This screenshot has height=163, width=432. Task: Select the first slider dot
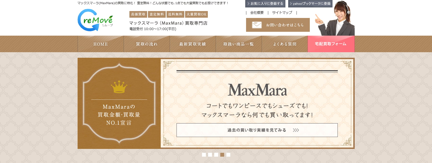pos(204,155)
